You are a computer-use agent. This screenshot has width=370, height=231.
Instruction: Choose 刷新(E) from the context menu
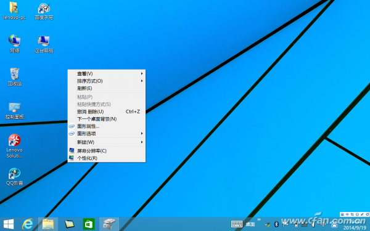click(107, 88)
